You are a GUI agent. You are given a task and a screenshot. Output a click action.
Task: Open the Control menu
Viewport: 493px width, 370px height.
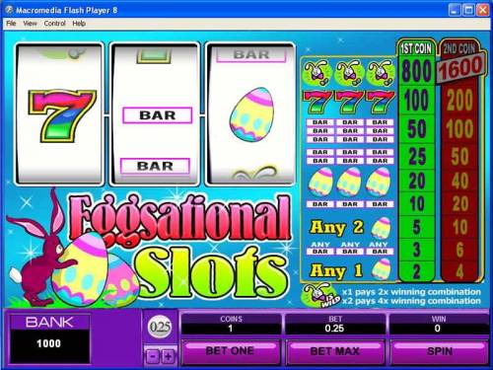(x=54, y=24)
